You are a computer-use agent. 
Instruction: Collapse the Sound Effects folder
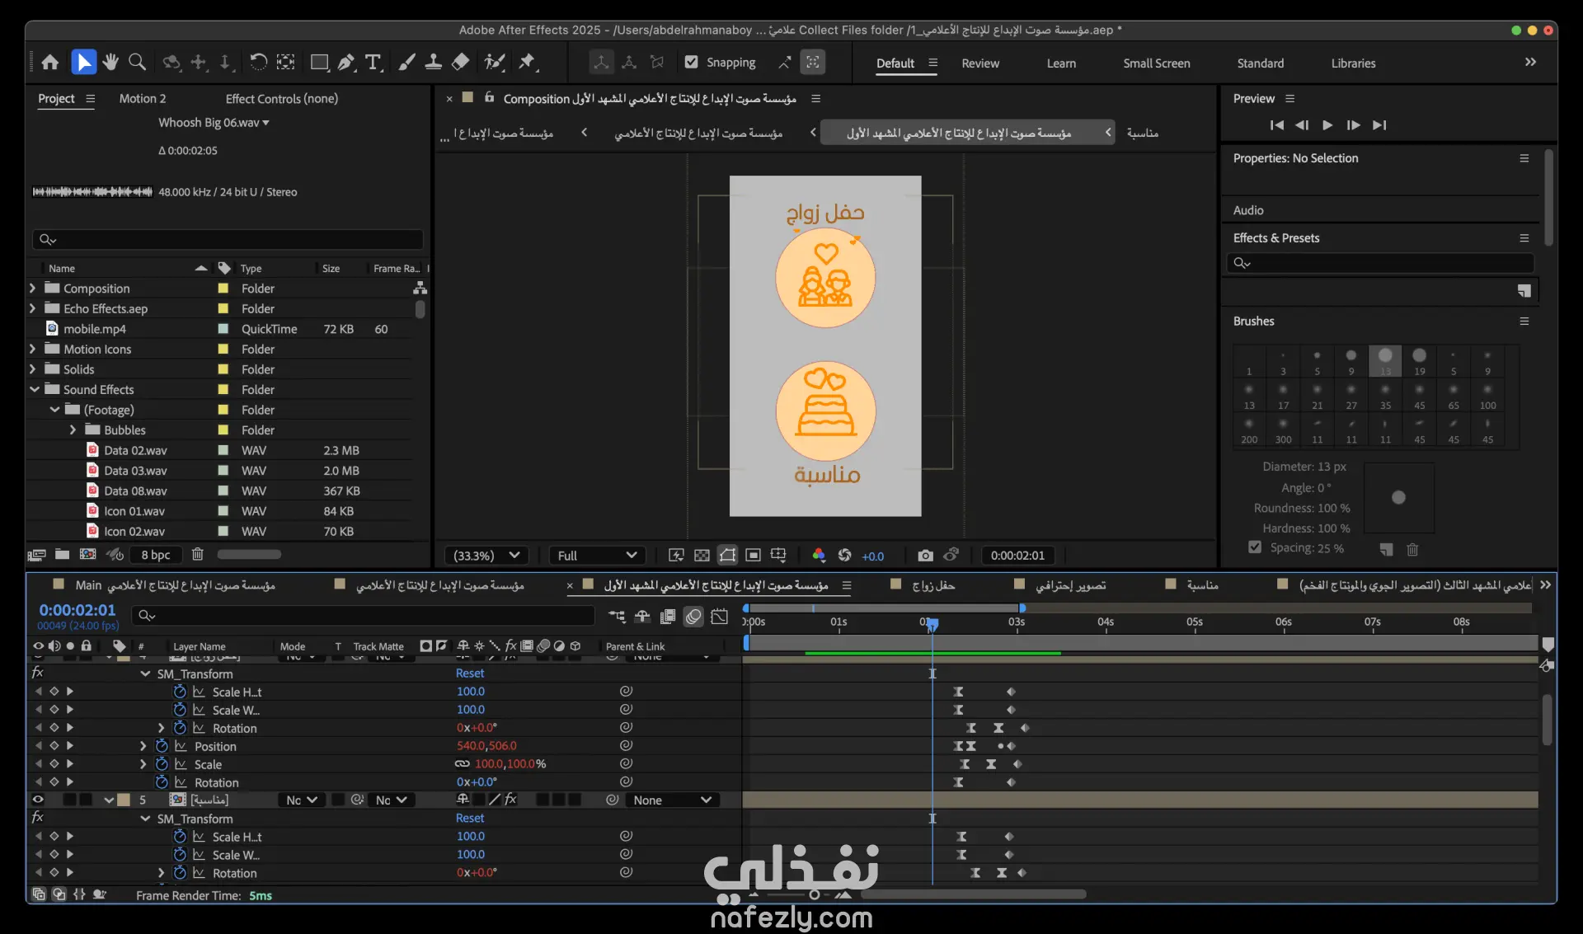tap(34, 389)
